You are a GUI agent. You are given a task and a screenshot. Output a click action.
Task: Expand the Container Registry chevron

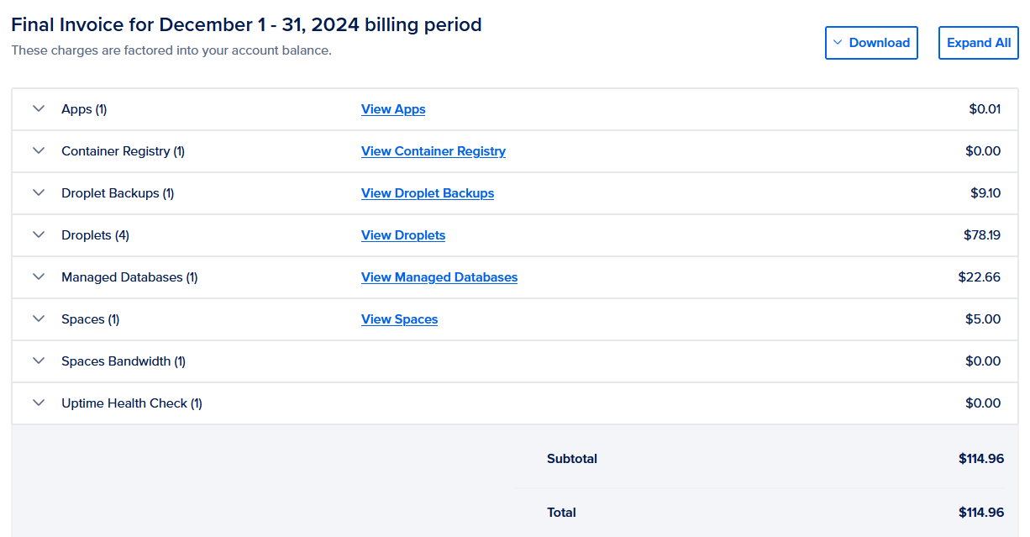[38, 151]
